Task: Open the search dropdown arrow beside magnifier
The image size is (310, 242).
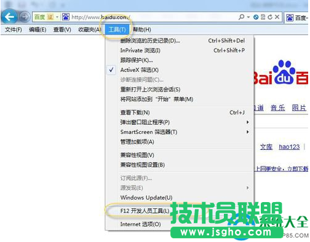Action: tap(248, 17)
